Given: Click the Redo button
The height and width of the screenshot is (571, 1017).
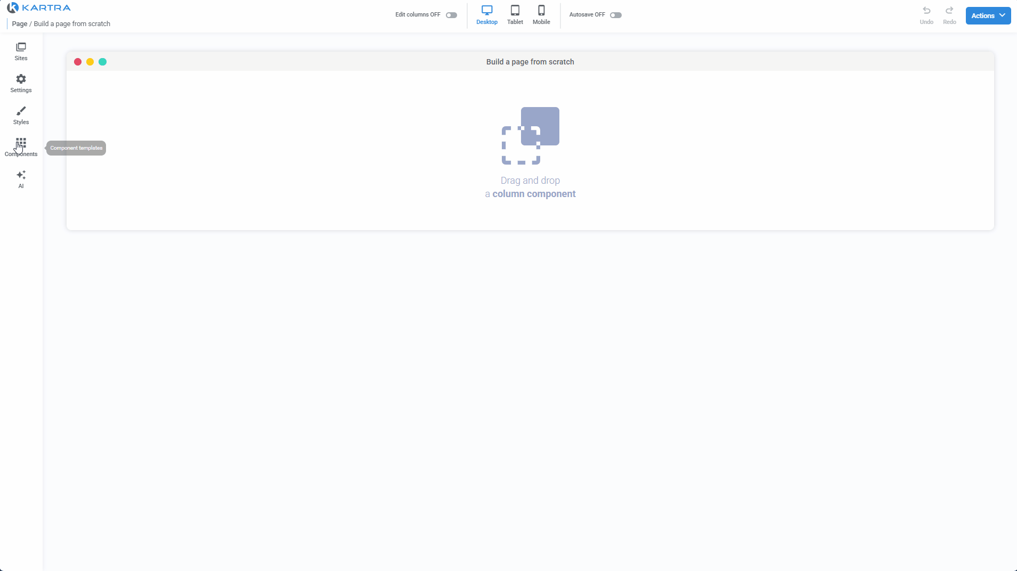Looking at the screenshot, I should tap(949, 15).
